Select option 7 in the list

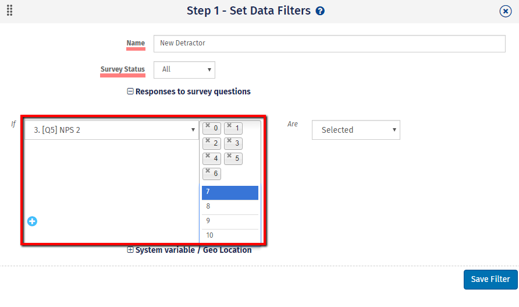230,192
